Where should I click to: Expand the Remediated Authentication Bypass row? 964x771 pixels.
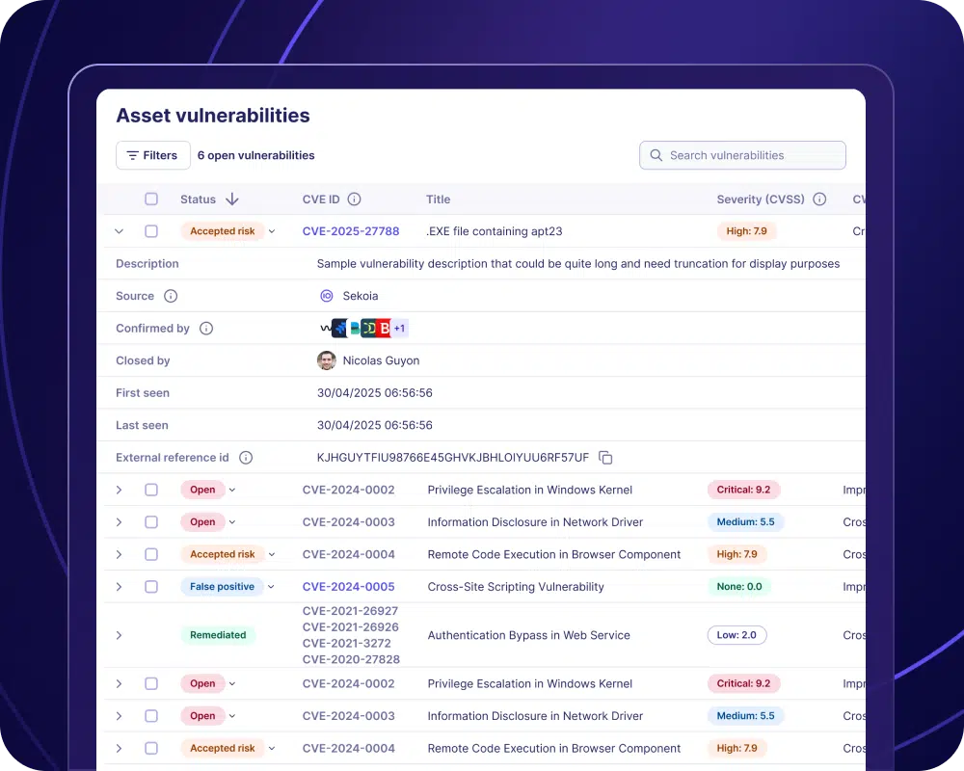pyautogui.click(x=120, y=635)
